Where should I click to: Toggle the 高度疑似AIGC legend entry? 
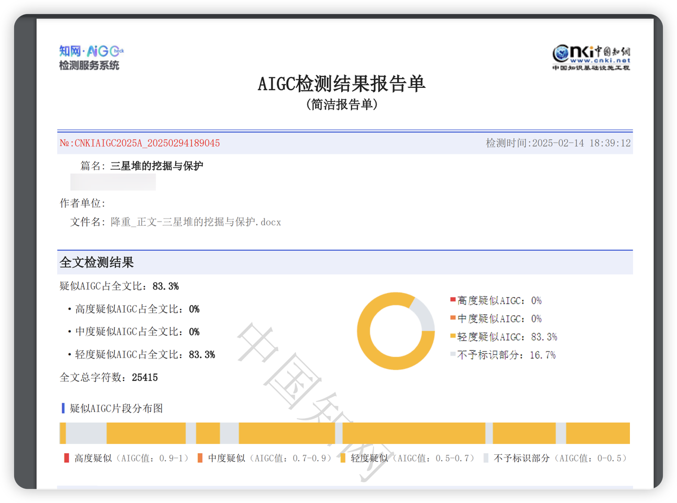pyautogui.click(x=496, y=300)
